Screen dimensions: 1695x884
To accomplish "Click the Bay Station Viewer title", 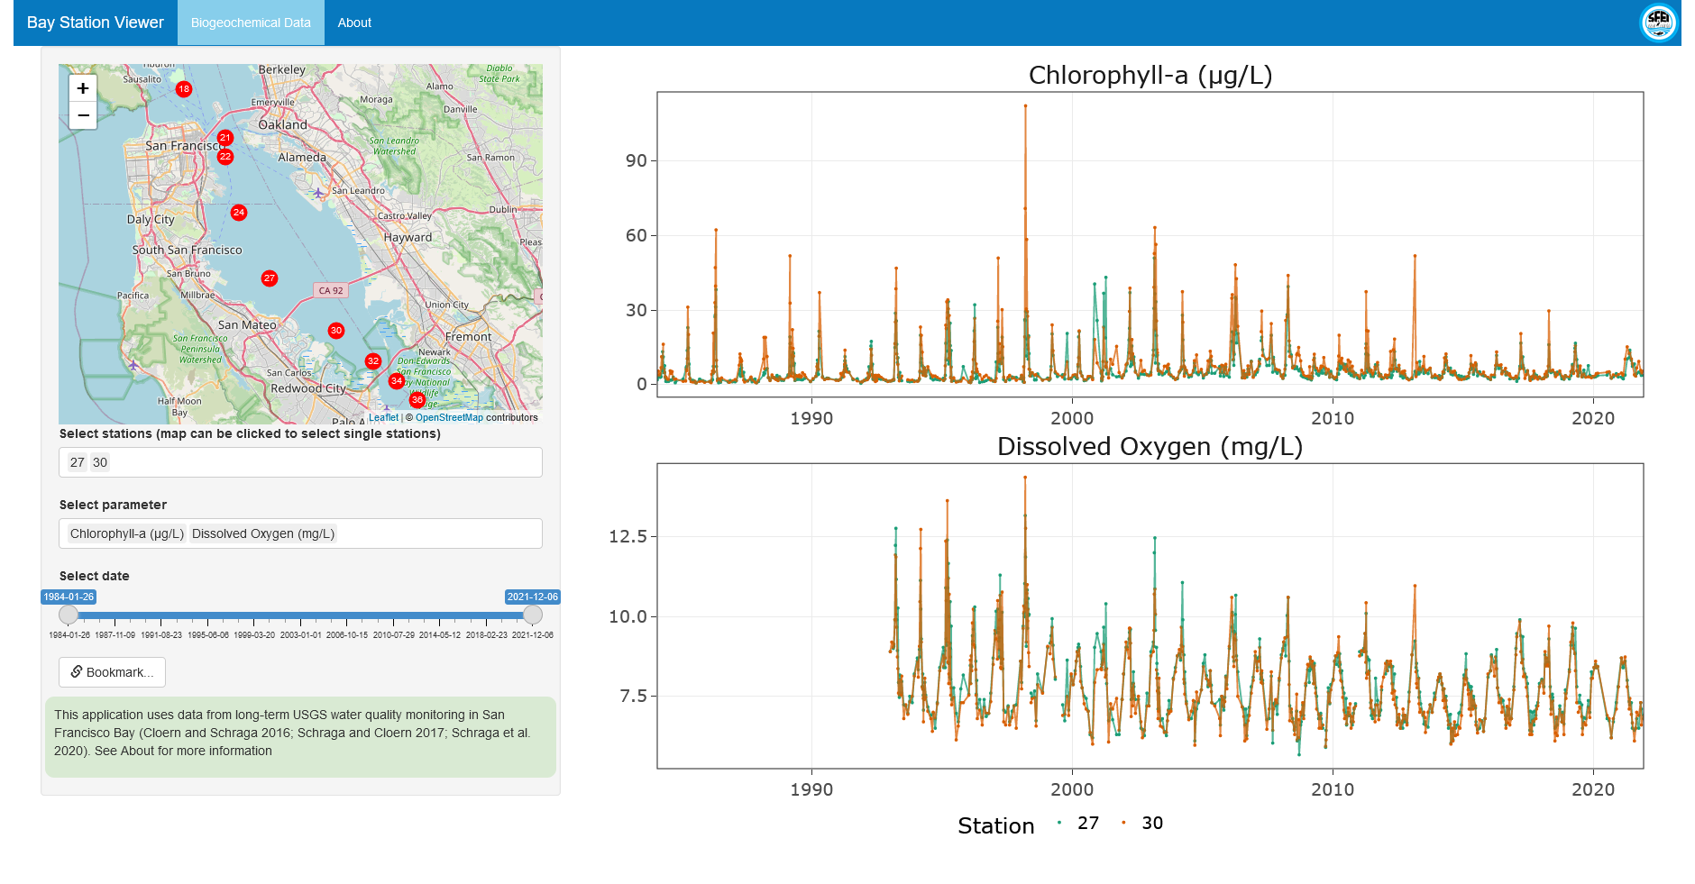I will 96,23.
